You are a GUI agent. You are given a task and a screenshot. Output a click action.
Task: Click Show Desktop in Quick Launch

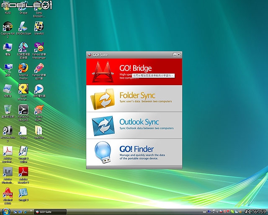tap(15, 212)
